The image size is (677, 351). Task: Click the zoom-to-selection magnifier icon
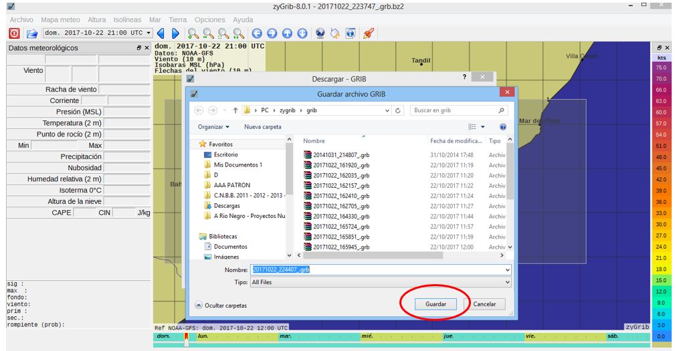pos(223,33)
